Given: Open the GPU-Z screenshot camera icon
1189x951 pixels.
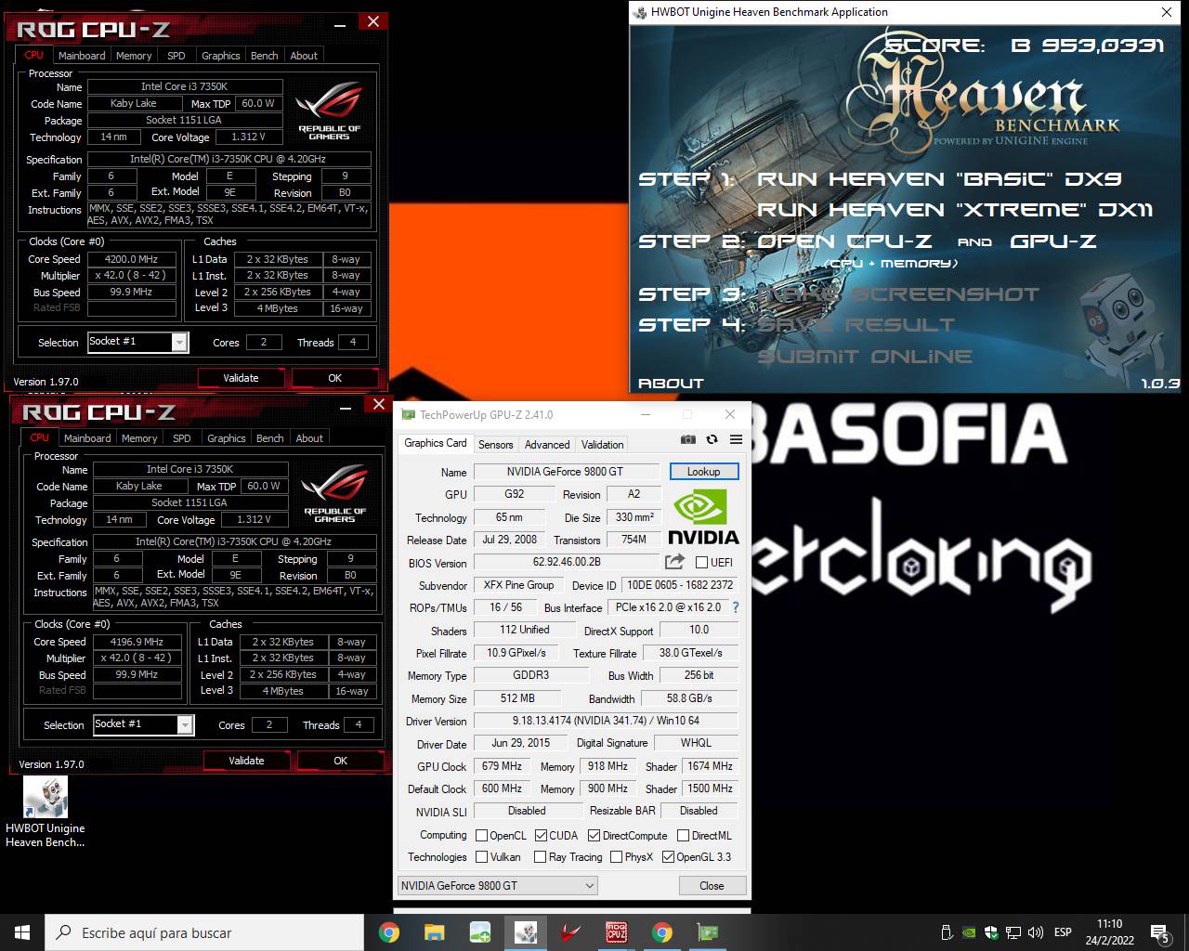Looking at the screenshot, I should click(688, 439).
